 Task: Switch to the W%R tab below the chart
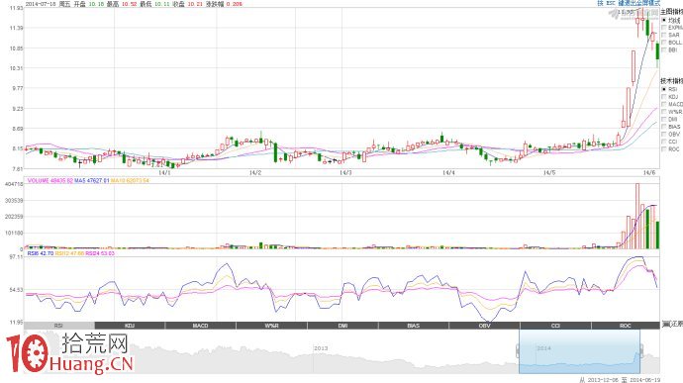[x=272, y=326]
